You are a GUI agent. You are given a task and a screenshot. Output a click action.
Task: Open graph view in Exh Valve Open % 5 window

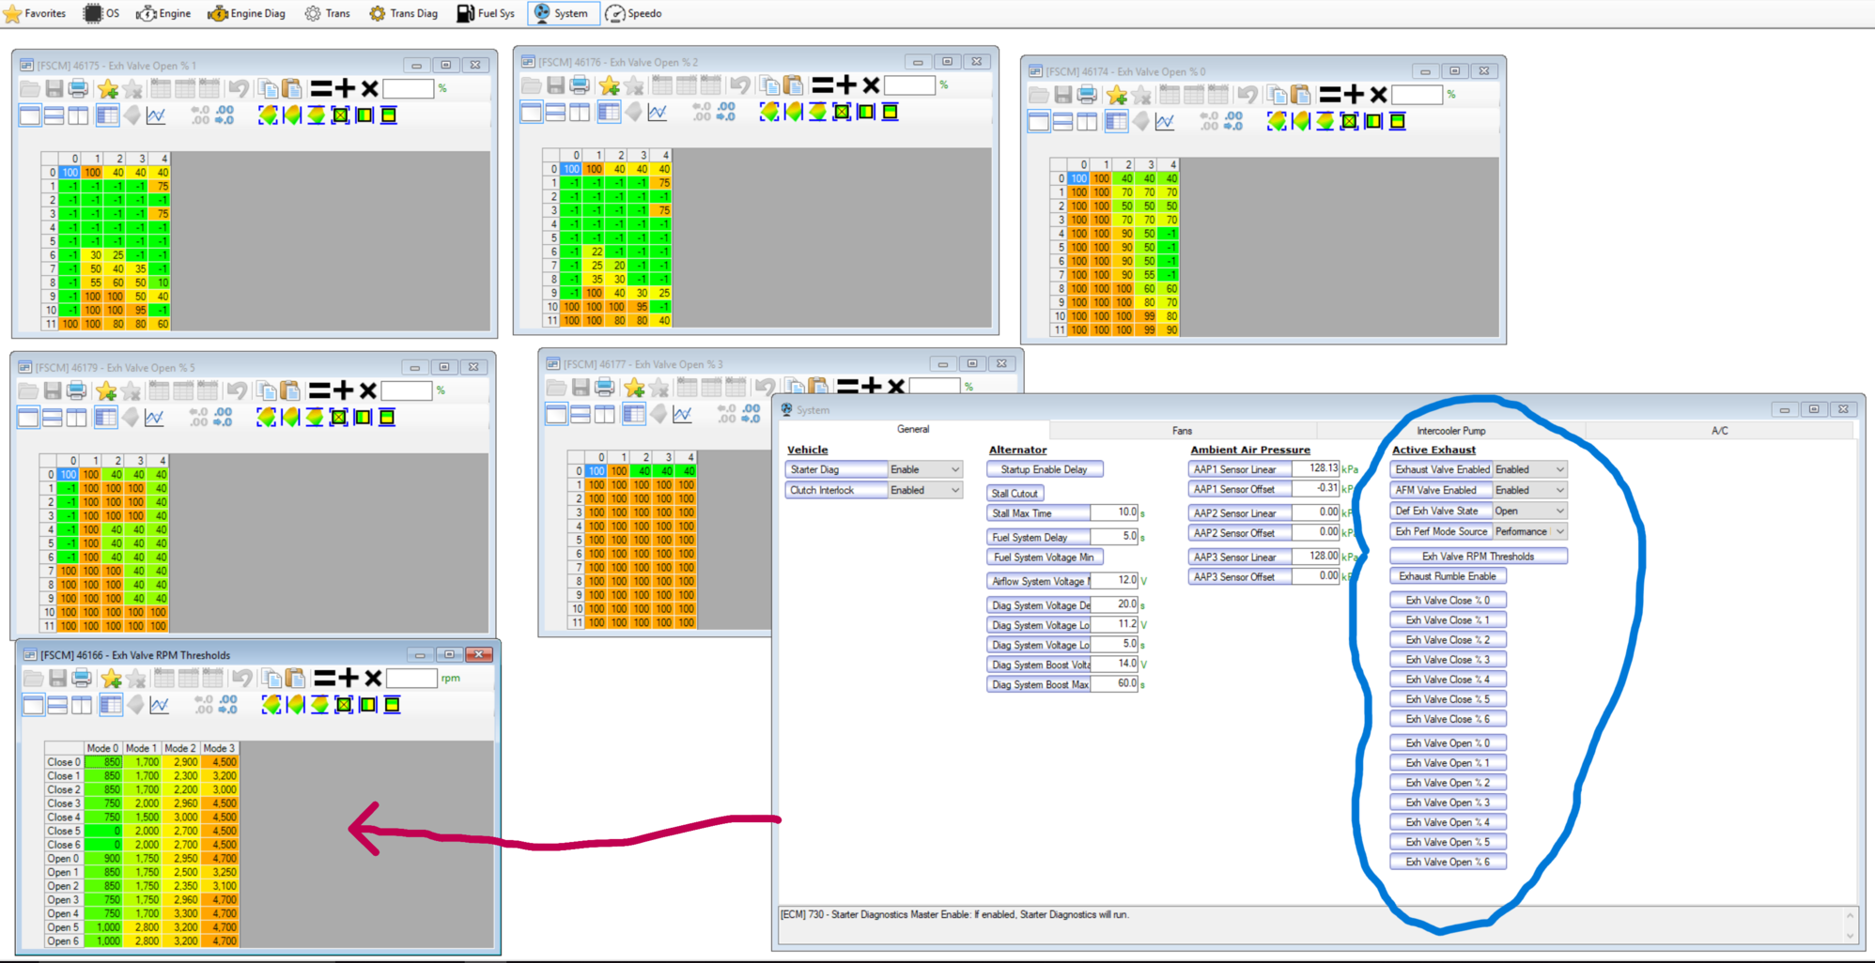154,417
